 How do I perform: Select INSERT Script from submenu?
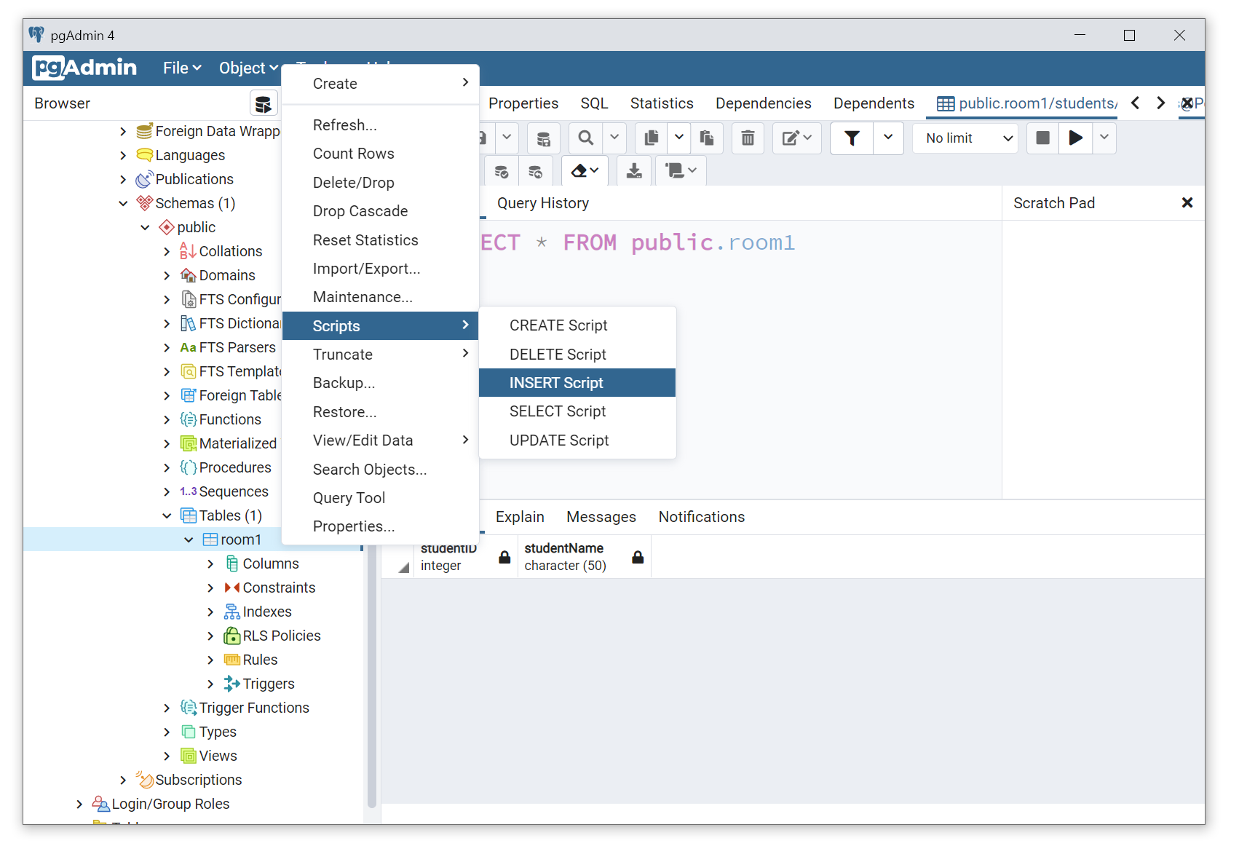click(577, 383)
